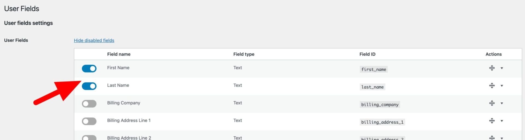The image size is (525, 140).
Task: Click the Billing Address Line 1 move handle
Action: point(492,121)
